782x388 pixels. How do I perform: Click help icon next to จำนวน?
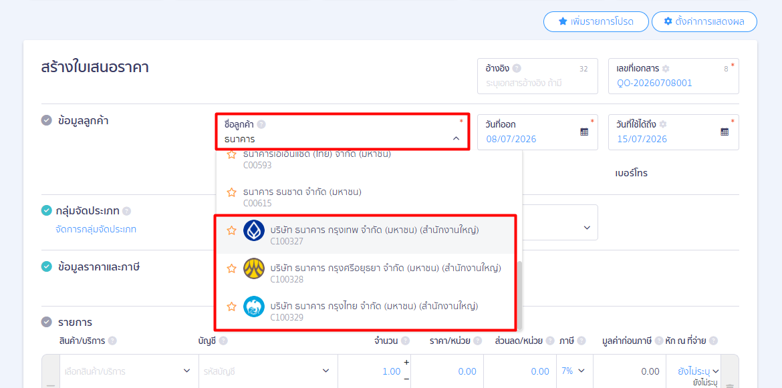(x=406, y=341)
